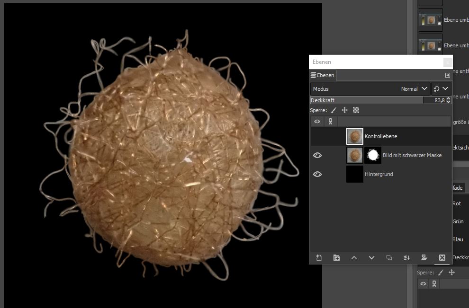Select the Kontrollebene layer name

(381, 136)
